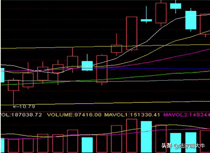Click the small cyan volume bar in the middle
This screenshot has width=210, height=153.
(87, 145)
